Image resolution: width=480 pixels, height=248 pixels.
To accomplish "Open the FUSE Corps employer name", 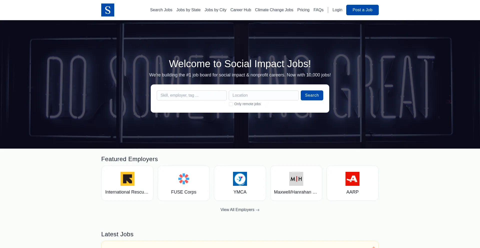I will (184, 192).
